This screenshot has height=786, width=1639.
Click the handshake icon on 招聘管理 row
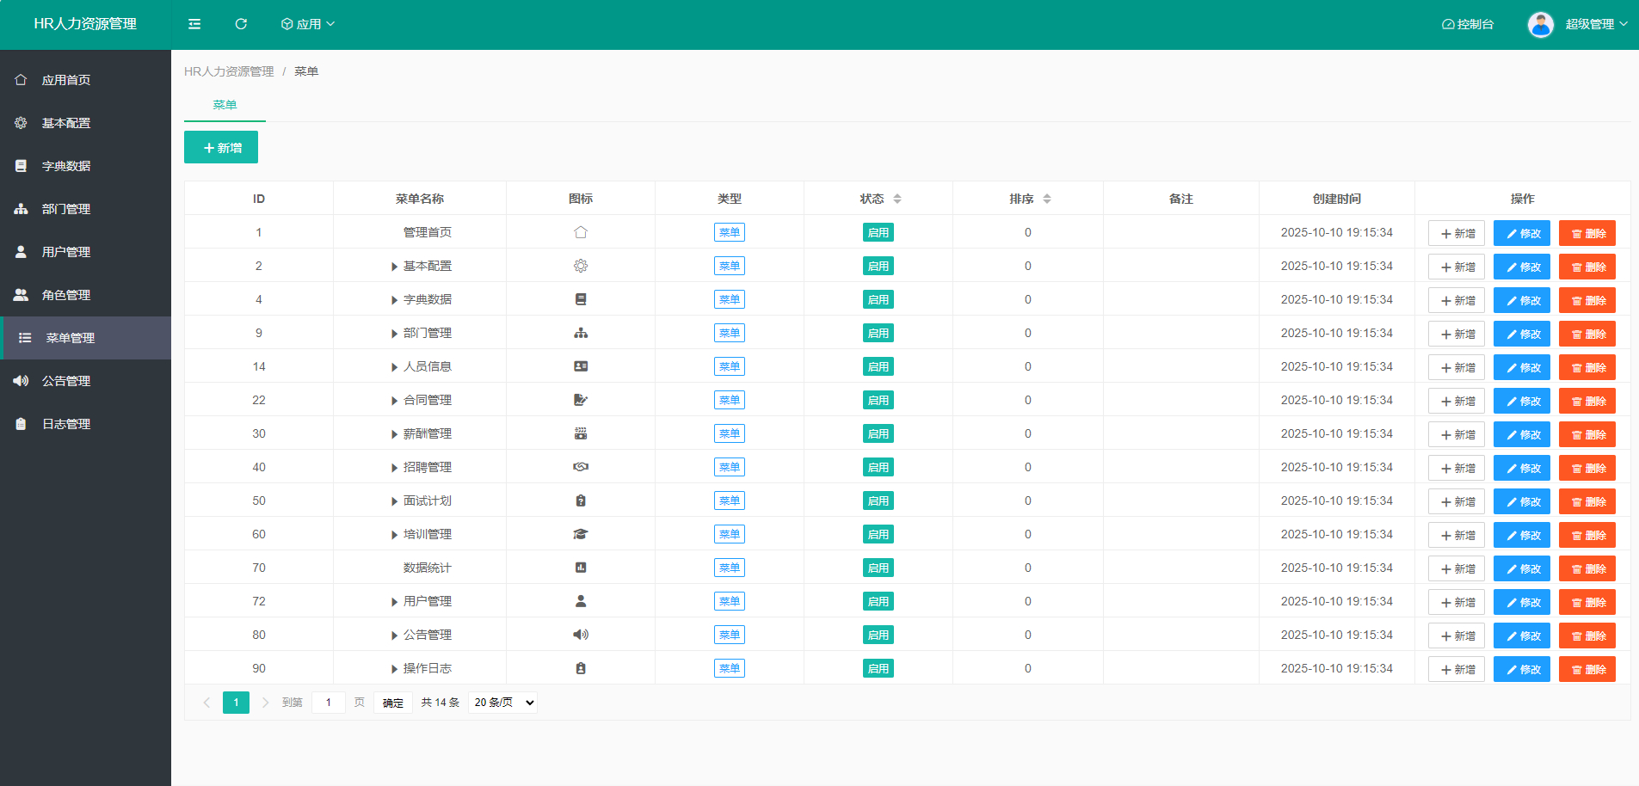tap(581, 466)
